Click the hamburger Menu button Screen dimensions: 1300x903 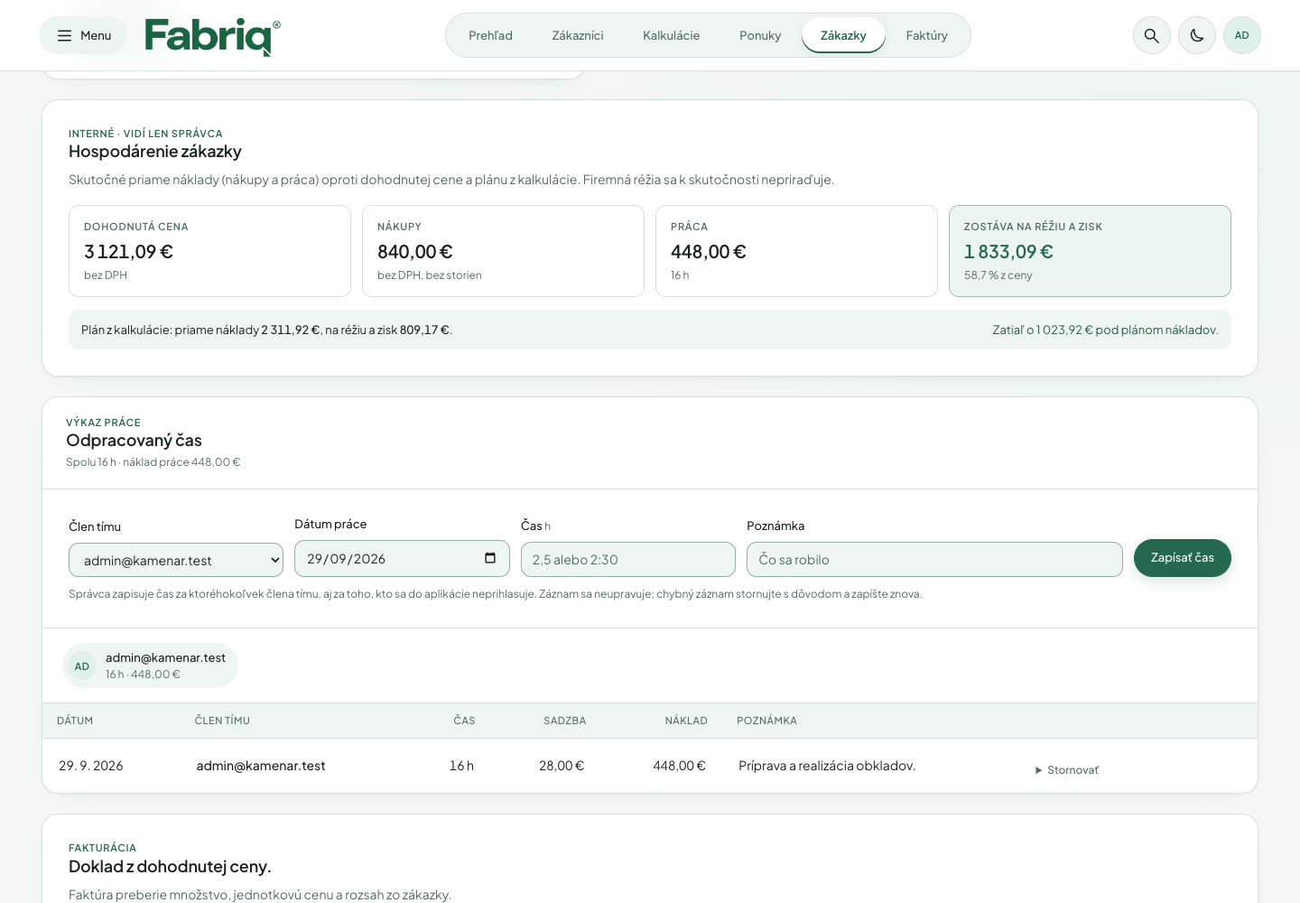click(83, 35)
